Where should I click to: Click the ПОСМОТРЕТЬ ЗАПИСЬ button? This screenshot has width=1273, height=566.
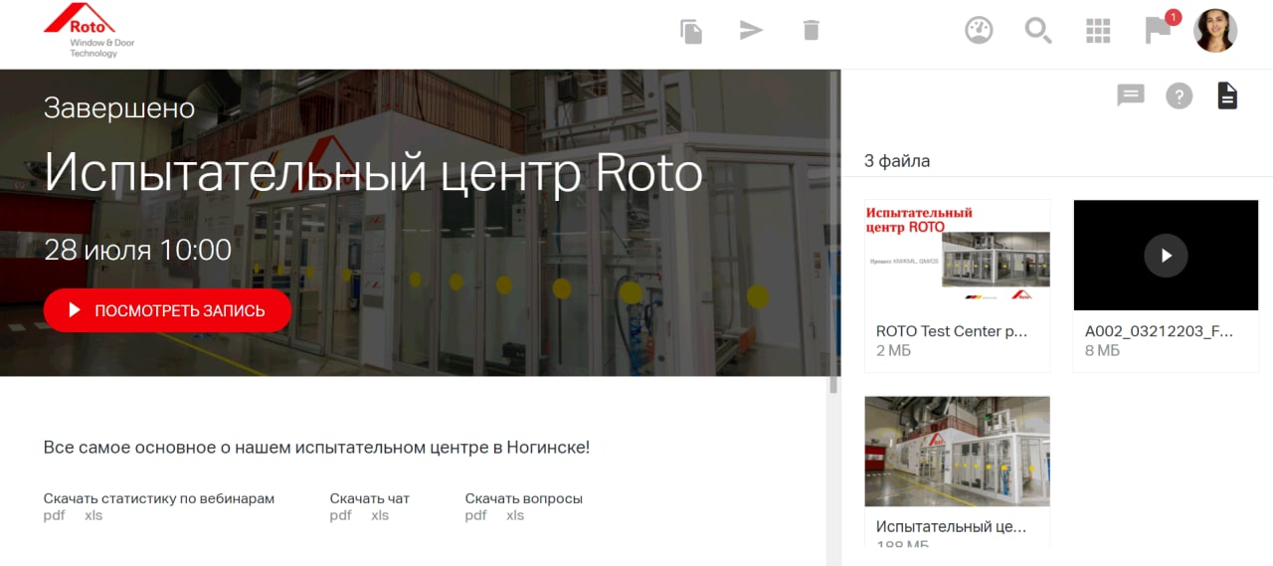[x=167, y=310]
